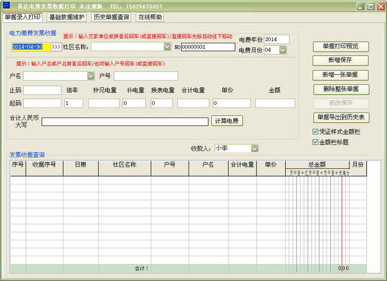The height and width of the screenshot is (281, 387).
Task: Go to the 在线帮助 tab
Action: pos(150,17)
